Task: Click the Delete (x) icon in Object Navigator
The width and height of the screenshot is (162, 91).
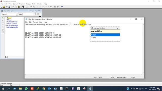Action: pos(3,20)
